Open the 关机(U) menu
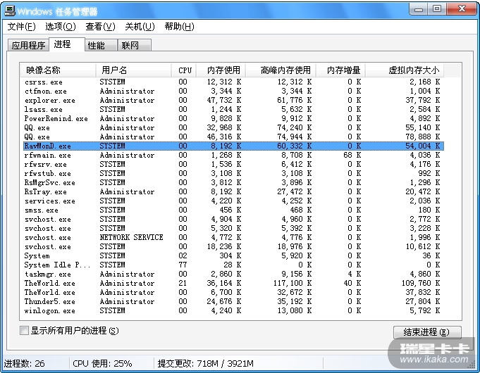 tap(140, 27)
